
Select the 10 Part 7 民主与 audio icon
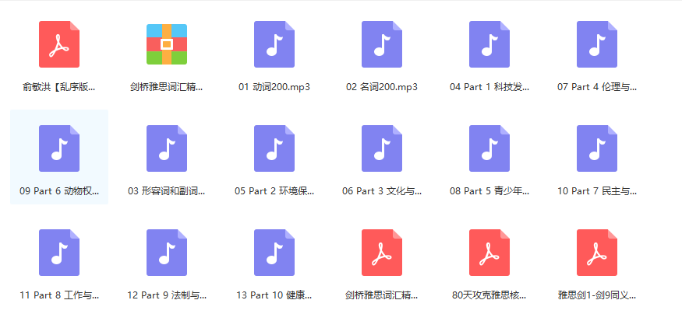597,148
